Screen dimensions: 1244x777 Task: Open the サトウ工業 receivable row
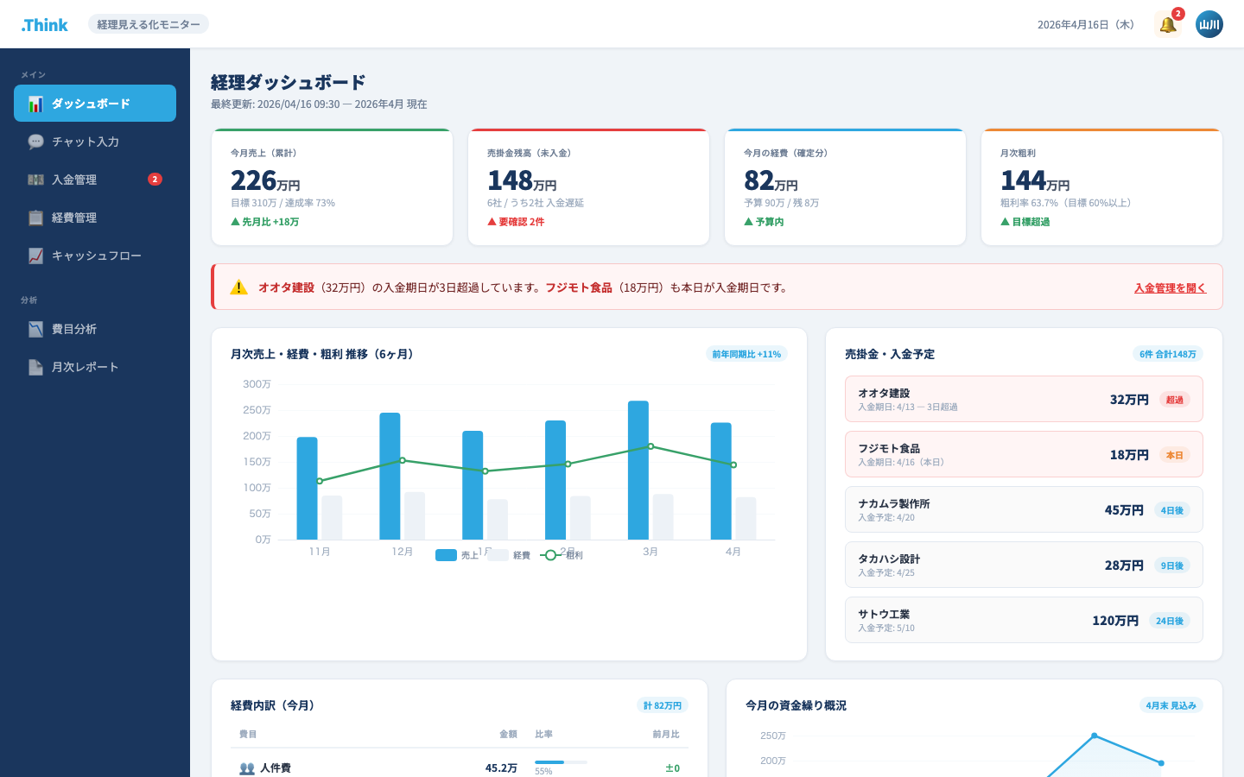[x=1024, y=620]
